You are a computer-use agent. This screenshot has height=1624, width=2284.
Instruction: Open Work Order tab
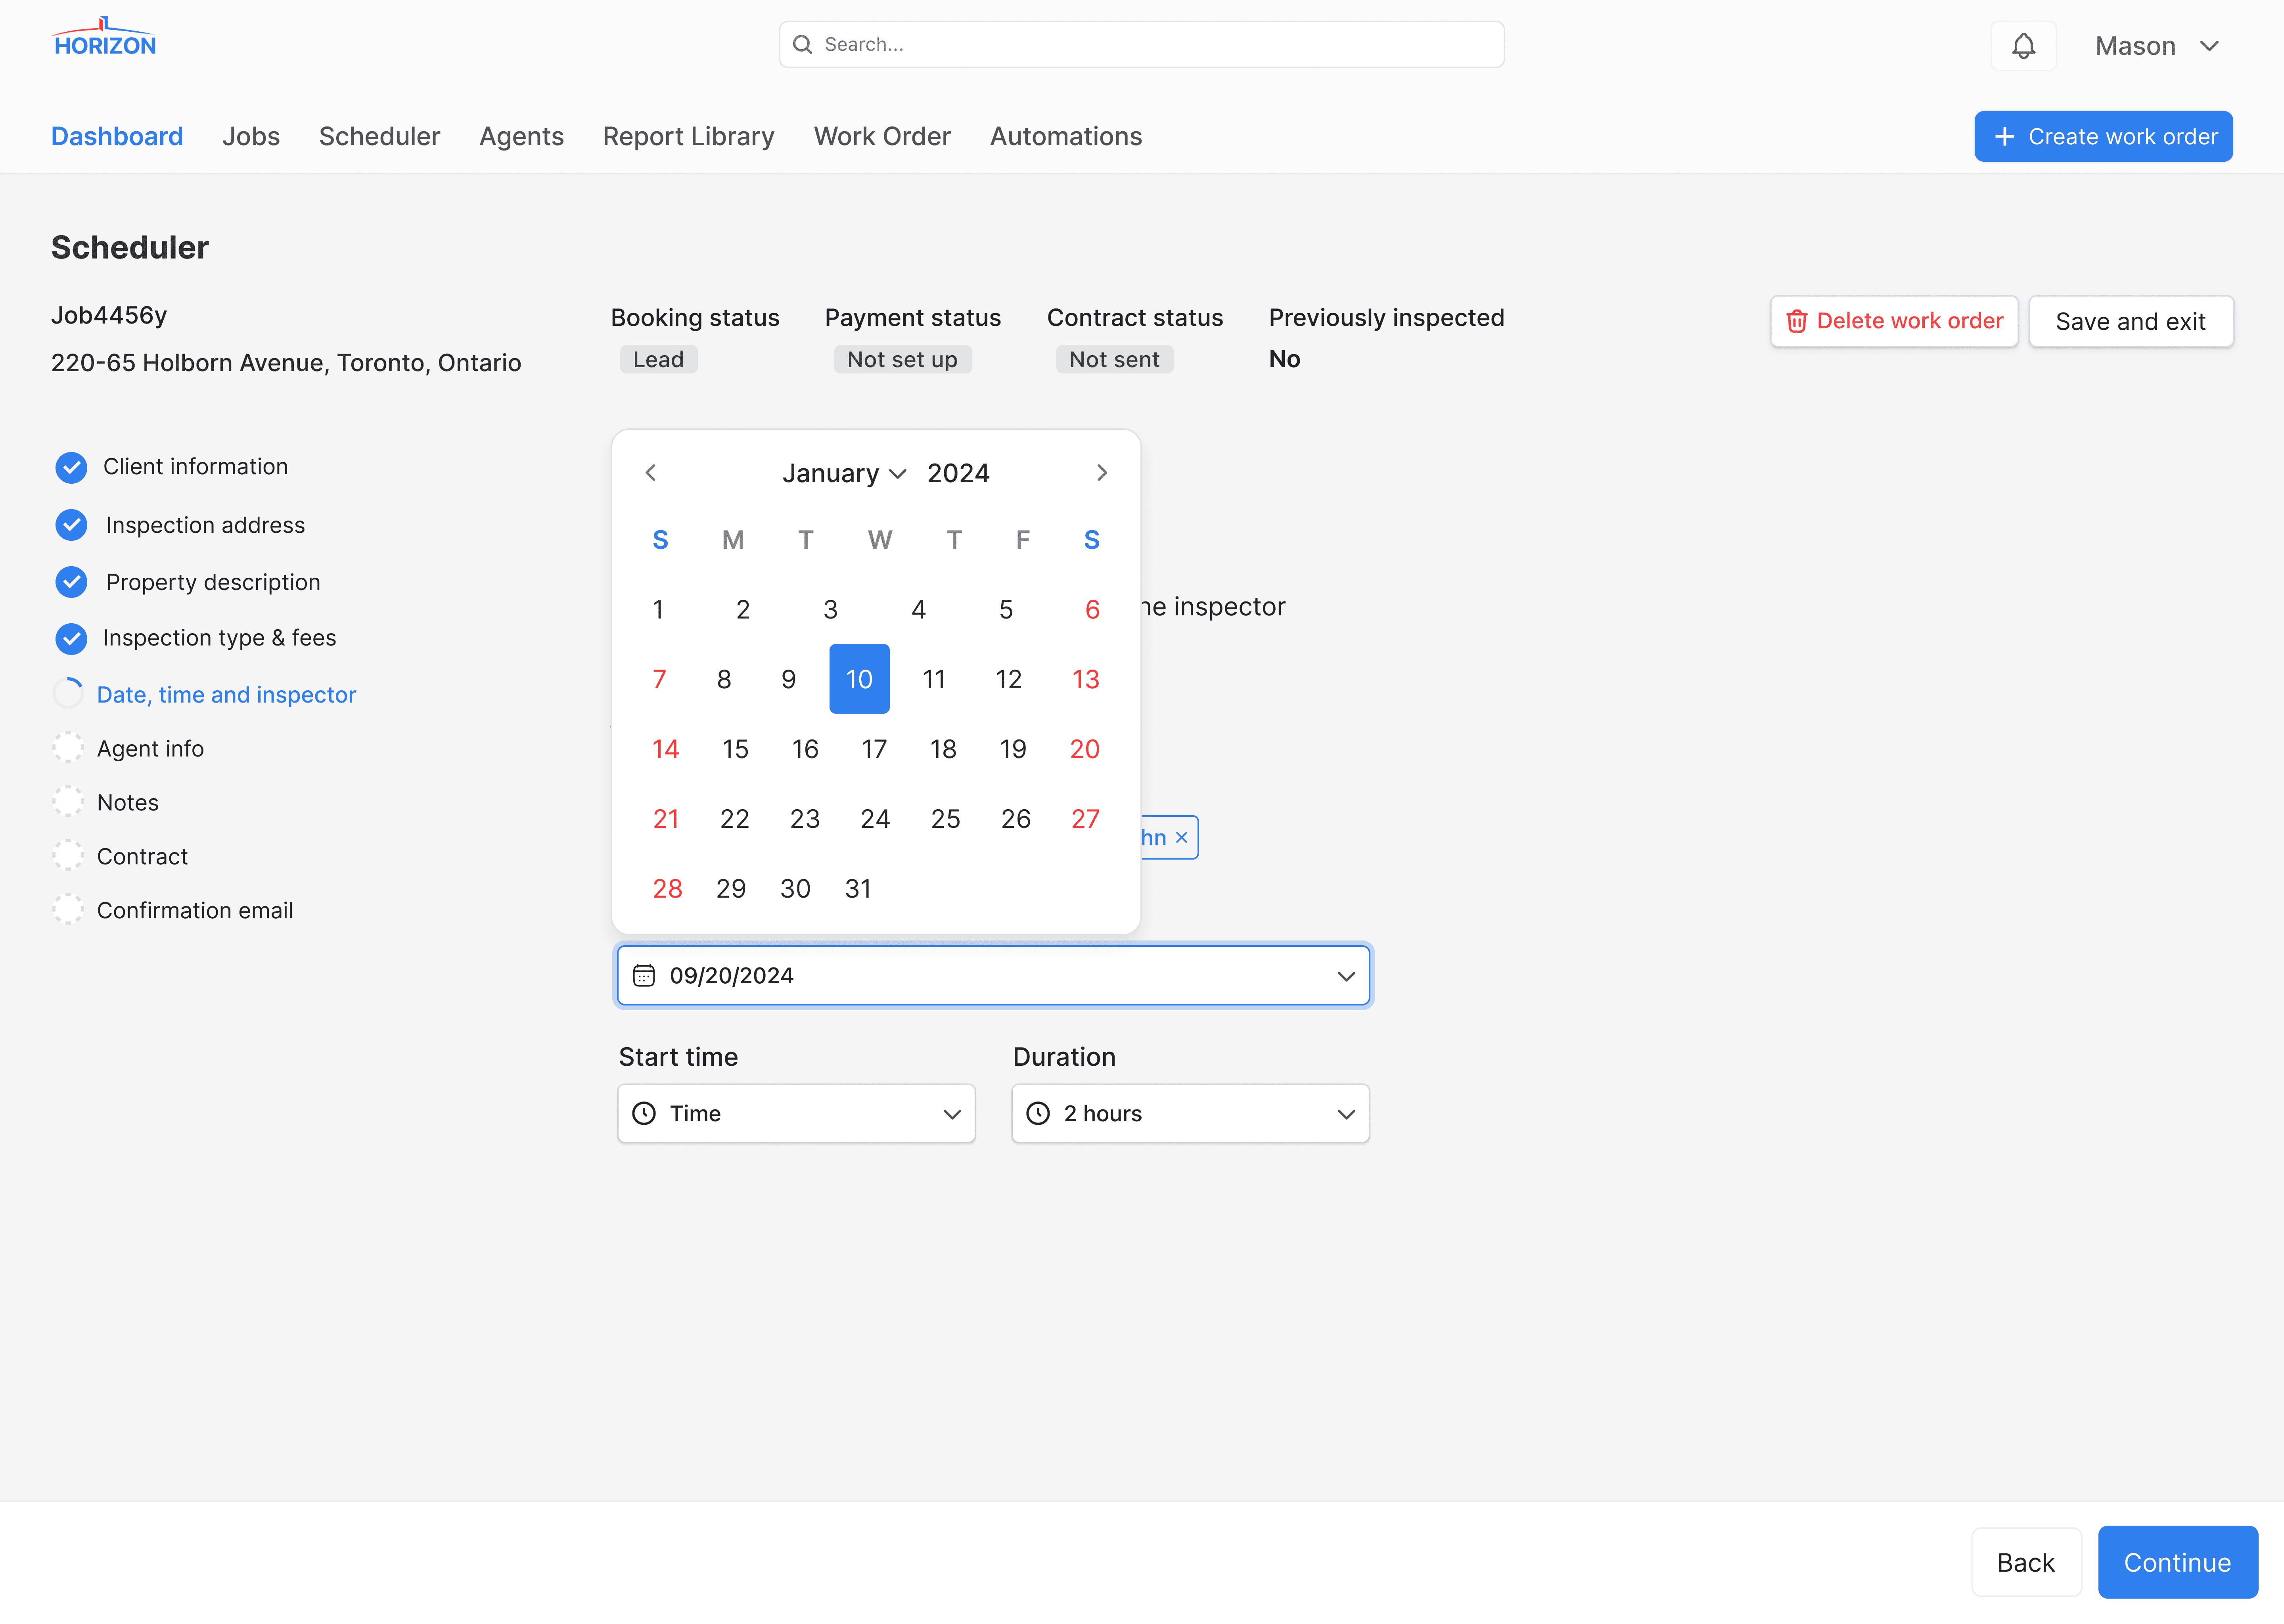point(882,136)
